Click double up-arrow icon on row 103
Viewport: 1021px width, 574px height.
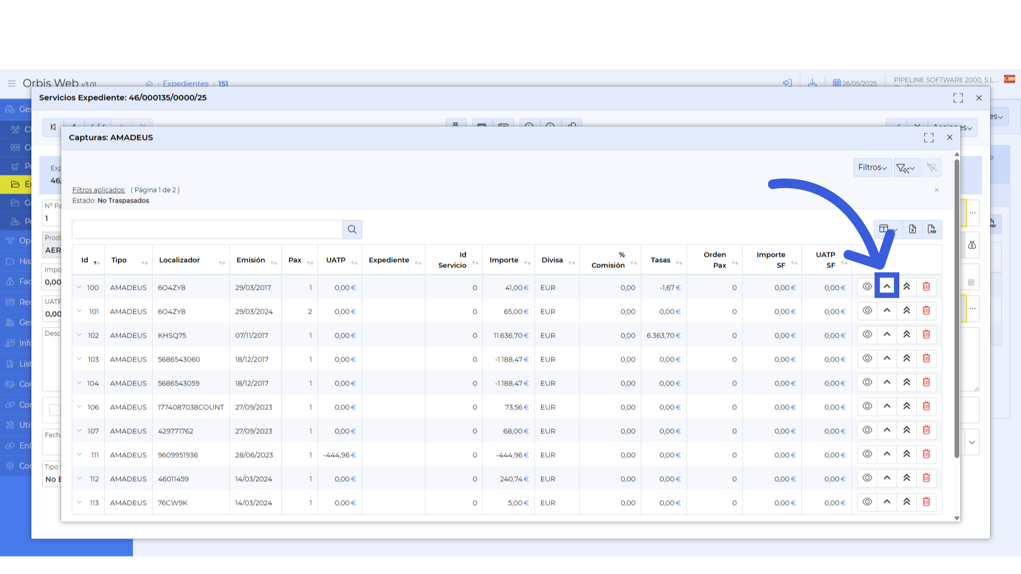907,358
